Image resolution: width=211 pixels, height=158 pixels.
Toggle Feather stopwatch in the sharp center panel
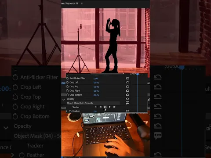click(x=70, y=111)
